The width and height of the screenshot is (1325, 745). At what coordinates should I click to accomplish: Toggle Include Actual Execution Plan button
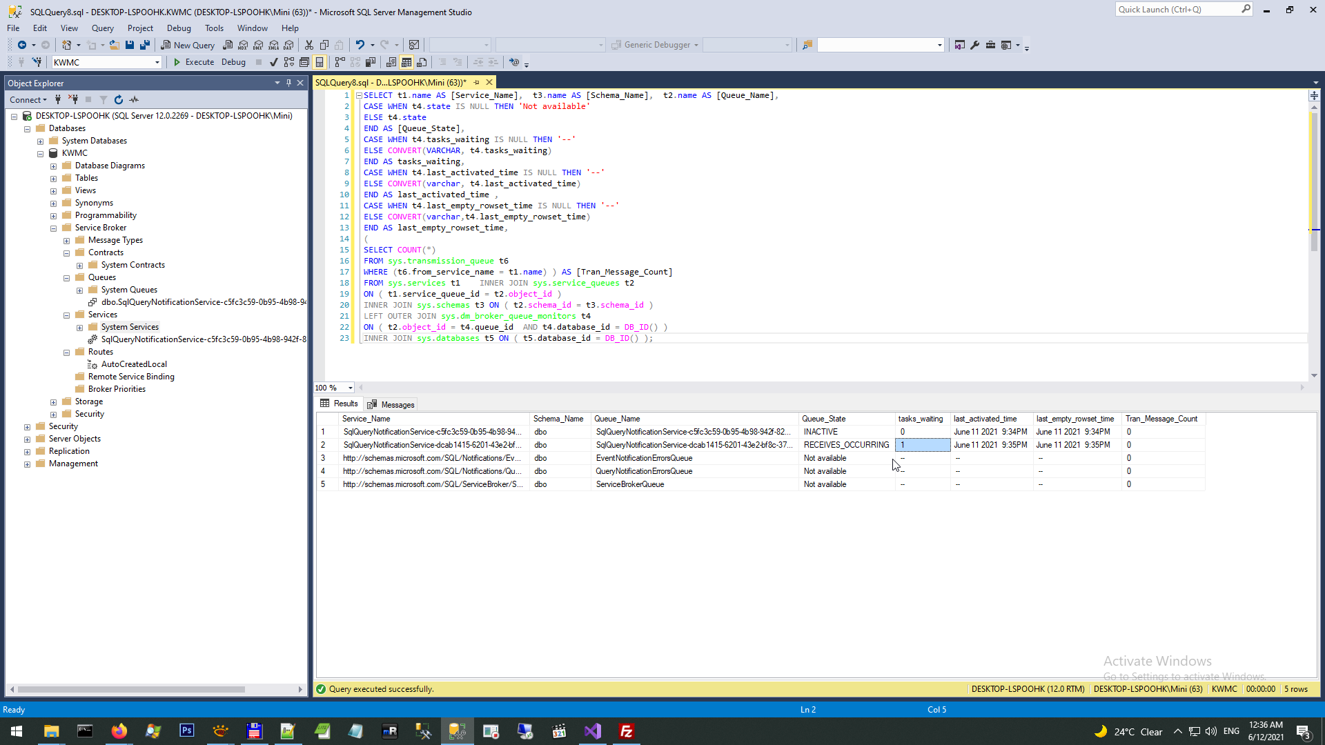(x=340, y=62)
